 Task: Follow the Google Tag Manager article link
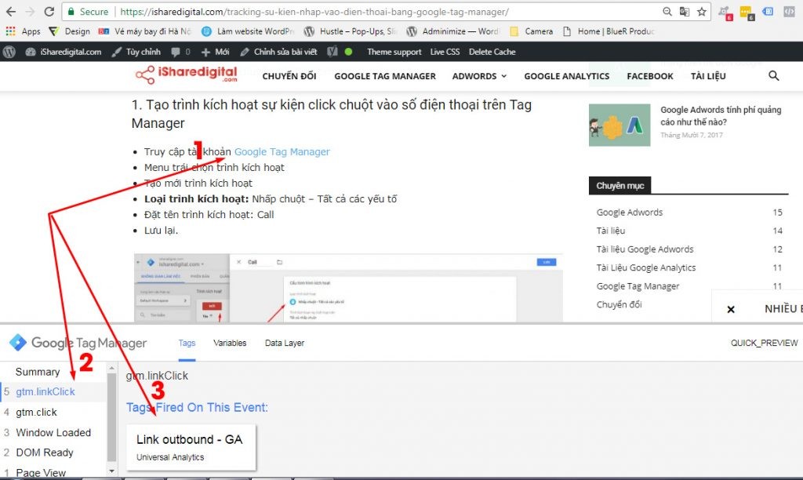(282, 151)
